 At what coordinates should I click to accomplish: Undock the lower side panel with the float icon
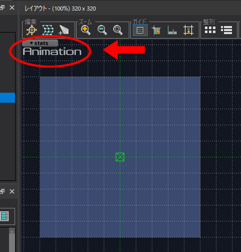point(3,191)
